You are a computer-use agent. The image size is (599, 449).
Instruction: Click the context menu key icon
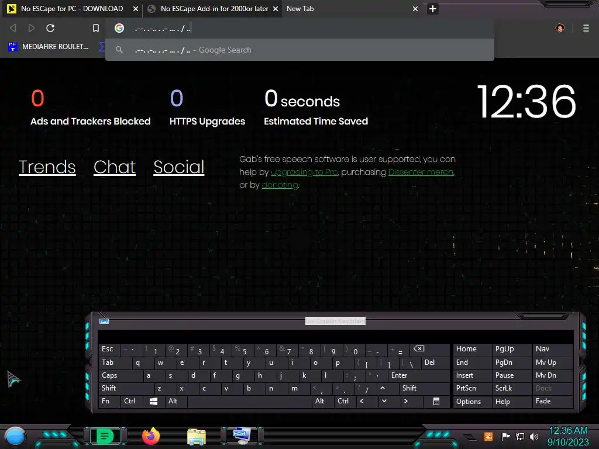click(x=436, y=401)
